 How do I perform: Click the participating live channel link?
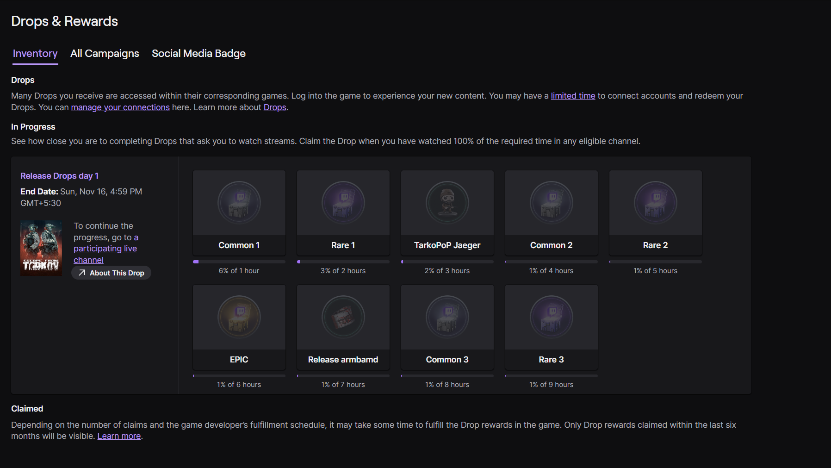tap(105, 248)
